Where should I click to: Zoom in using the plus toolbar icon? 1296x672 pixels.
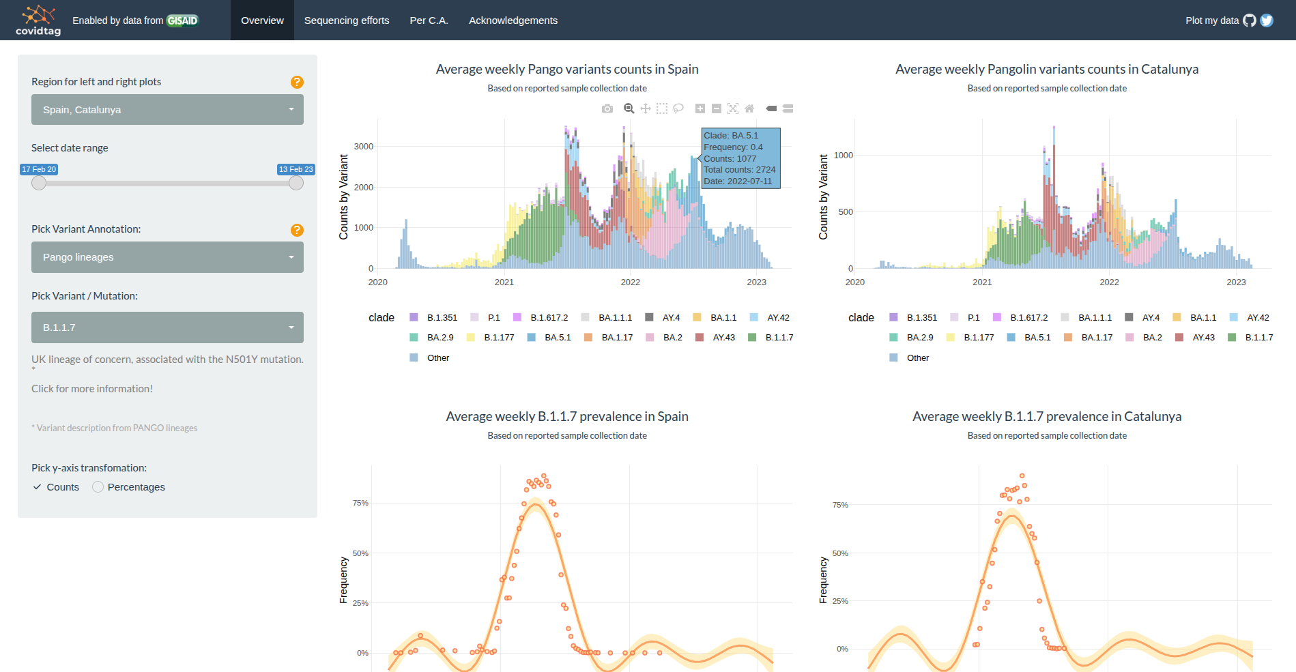tap(699, 108)
